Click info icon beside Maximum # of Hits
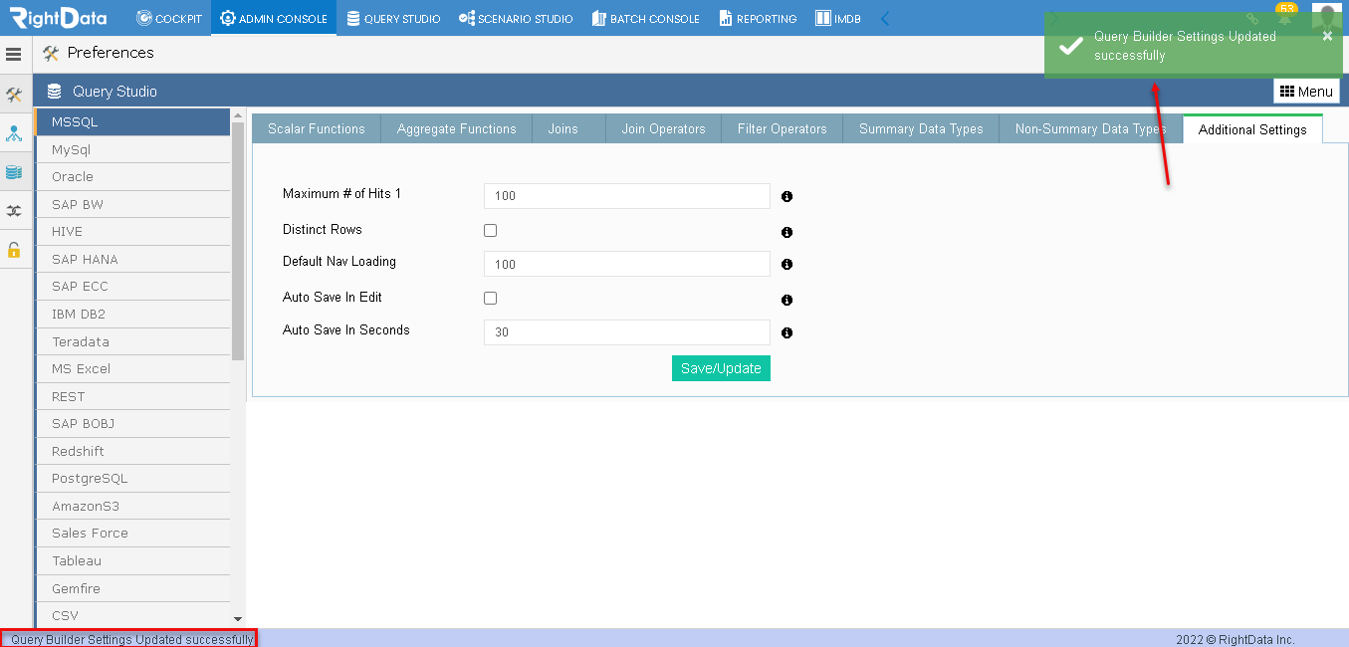1349x647 pixels. click(x=787, y=197)
